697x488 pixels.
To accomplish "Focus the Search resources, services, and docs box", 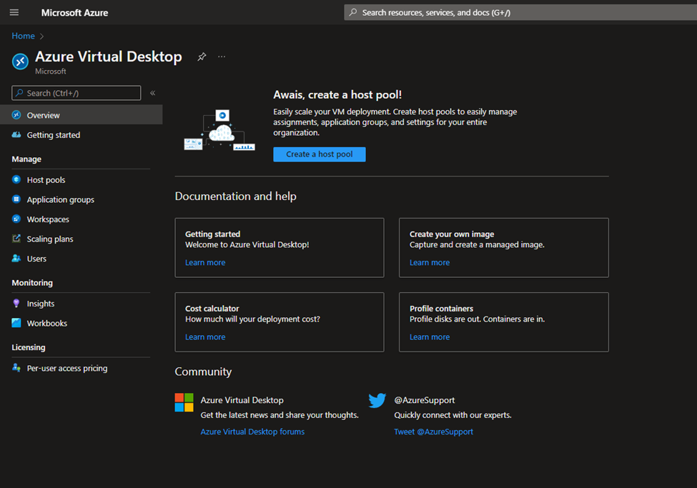I will [x=520, y=12].
